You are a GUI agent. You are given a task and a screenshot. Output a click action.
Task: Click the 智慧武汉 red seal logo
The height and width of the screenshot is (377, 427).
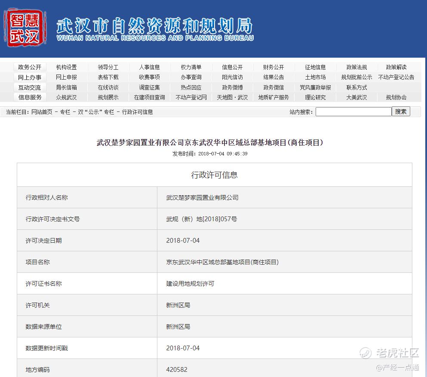(x=25, y=28)
